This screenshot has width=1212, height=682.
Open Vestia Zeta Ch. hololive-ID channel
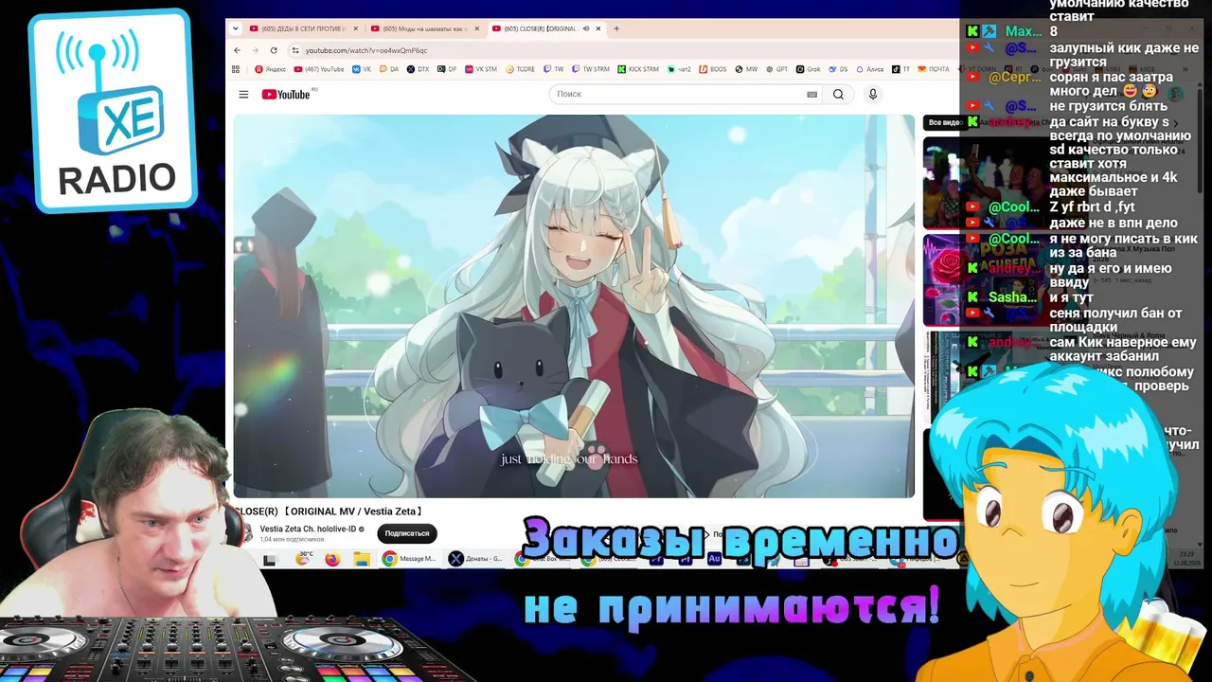pos(308,529)
